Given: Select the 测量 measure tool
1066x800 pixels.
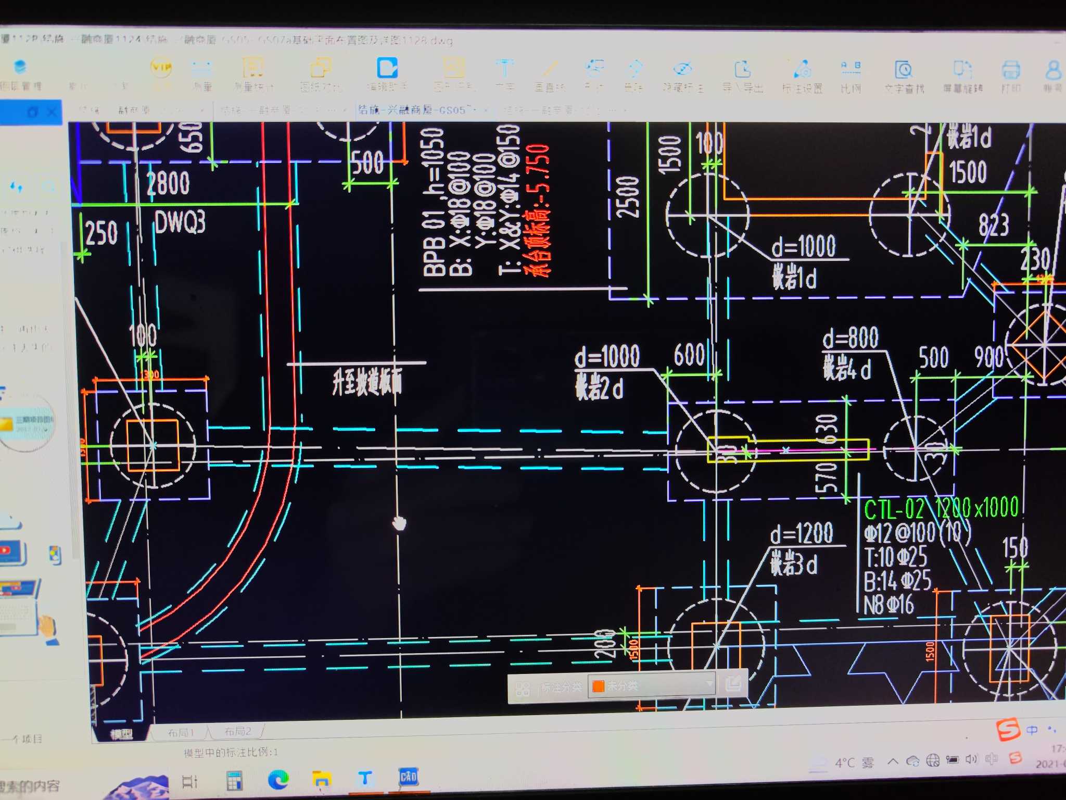Looking at the screenshot, I should (201, 69).
